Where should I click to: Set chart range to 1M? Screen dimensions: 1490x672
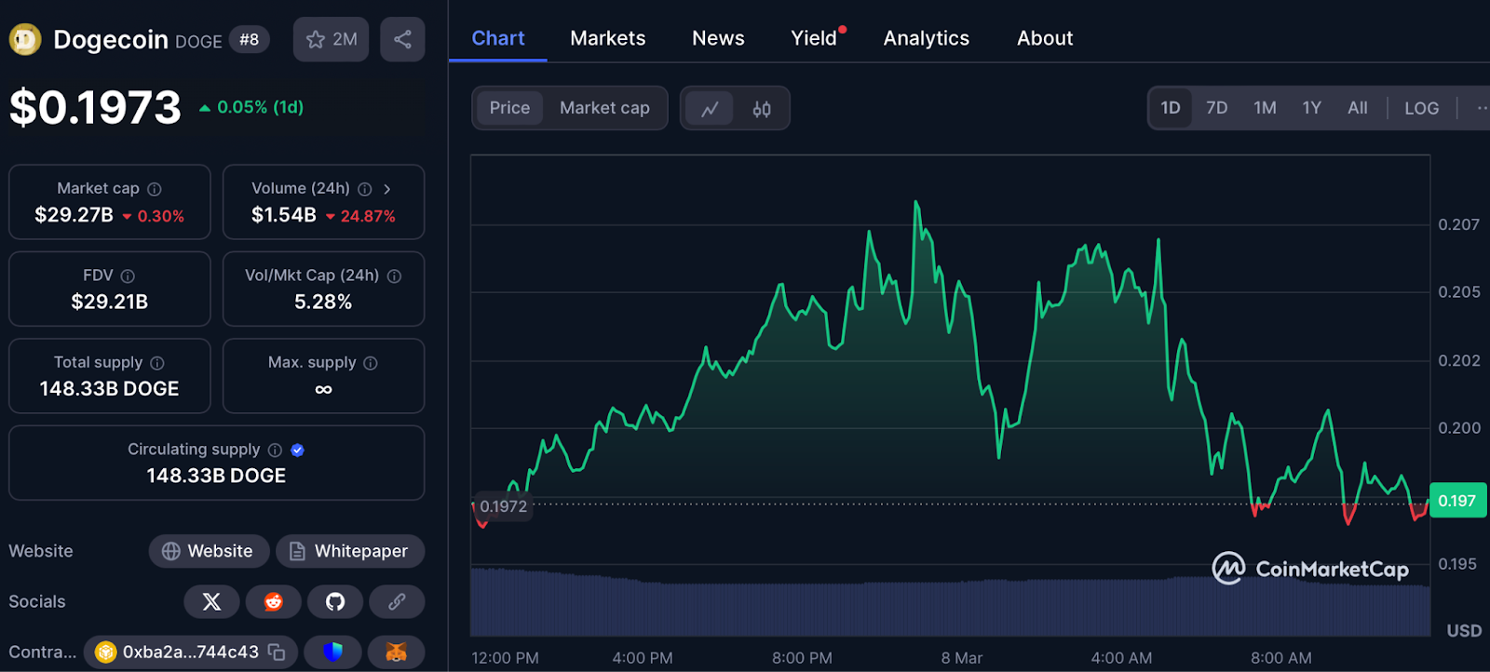point(1265,108)
